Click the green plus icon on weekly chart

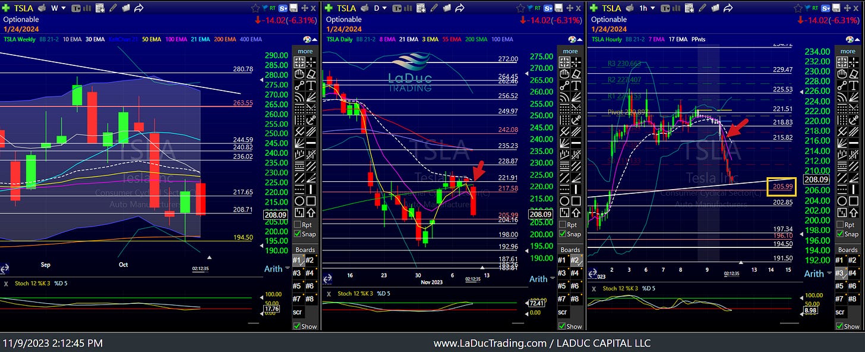[6, 8]
